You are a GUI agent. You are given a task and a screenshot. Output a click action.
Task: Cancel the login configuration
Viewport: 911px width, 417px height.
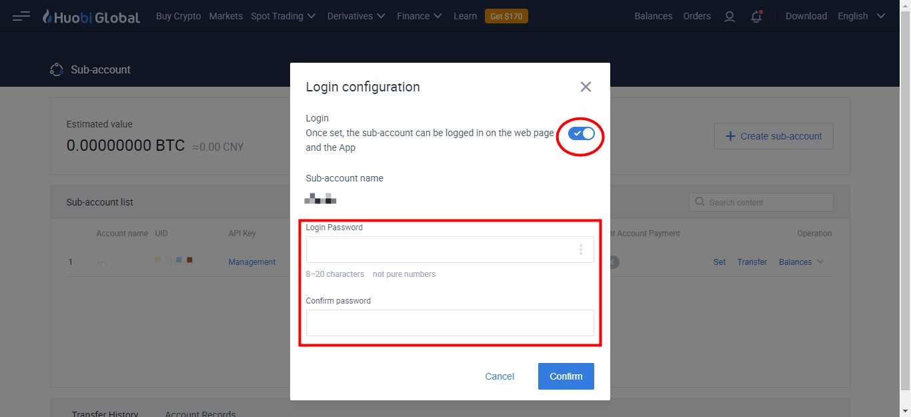click(x=500, y=376)
